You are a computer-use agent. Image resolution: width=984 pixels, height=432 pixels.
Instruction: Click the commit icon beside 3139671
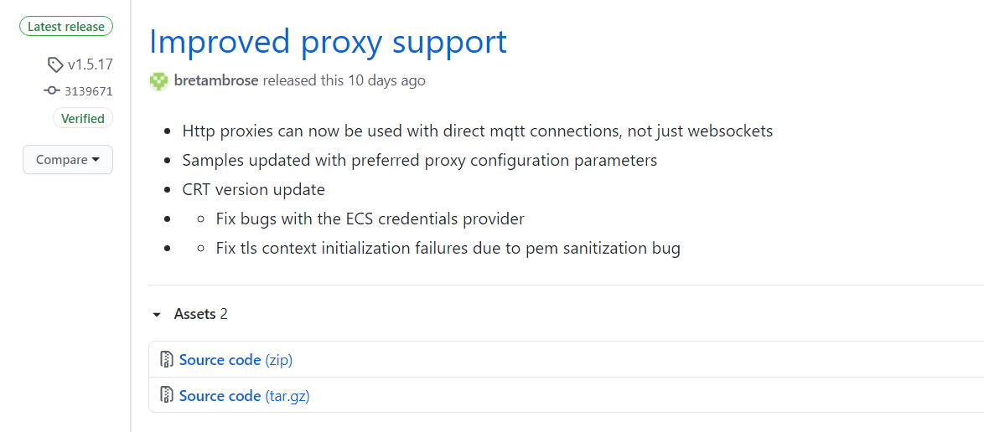[52, 91]
